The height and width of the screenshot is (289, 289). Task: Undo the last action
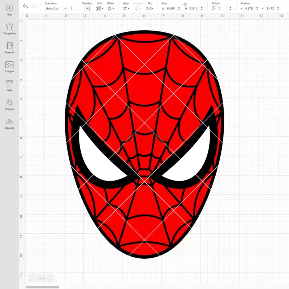[x=25, y=7]
